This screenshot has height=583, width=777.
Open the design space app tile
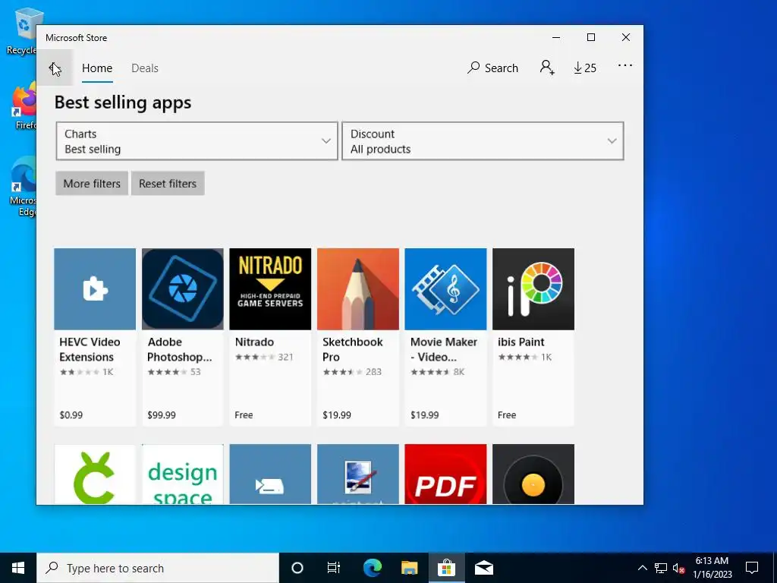[182, 474]
